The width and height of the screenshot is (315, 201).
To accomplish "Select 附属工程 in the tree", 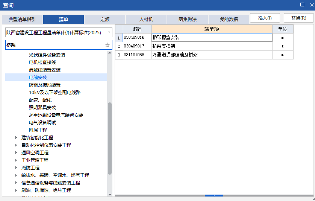I will [x=38, y=130].
